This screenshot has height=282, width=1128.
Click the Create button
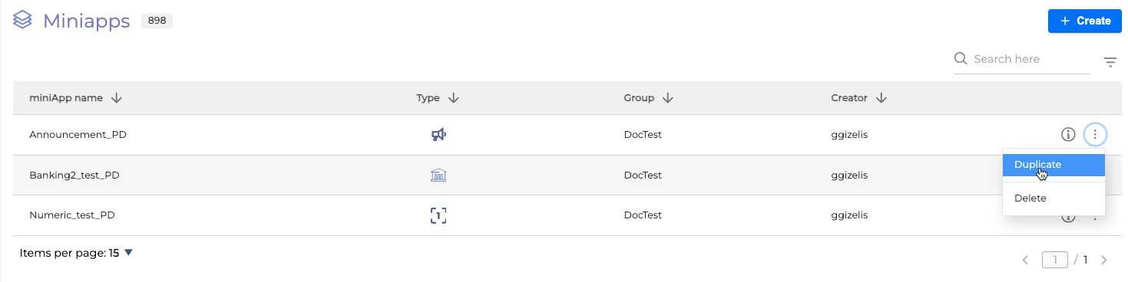click(1084, 21)
